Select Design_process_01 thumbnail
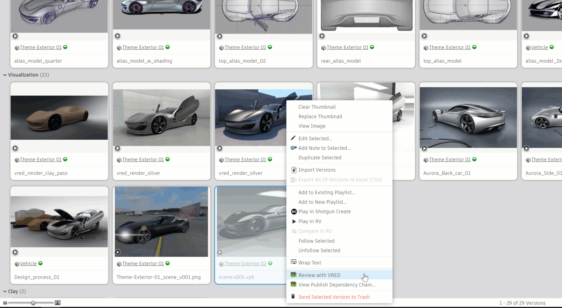The width and height of the screenshot is (562, 308). (59, 222)
